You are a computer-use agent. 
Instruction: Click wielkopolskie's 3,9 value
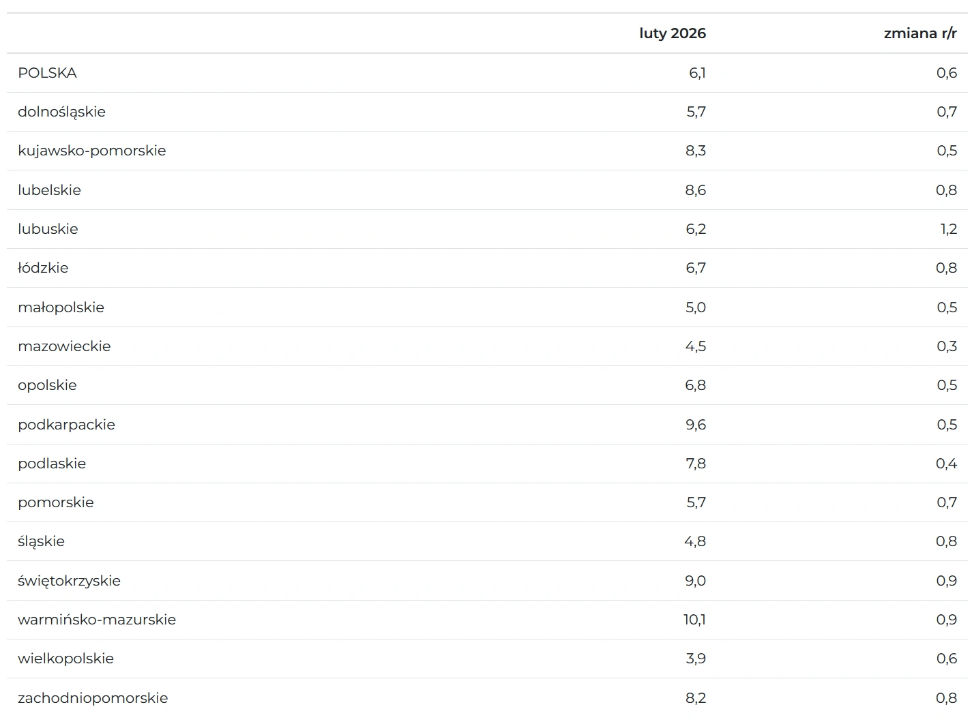tap(695, 659)
